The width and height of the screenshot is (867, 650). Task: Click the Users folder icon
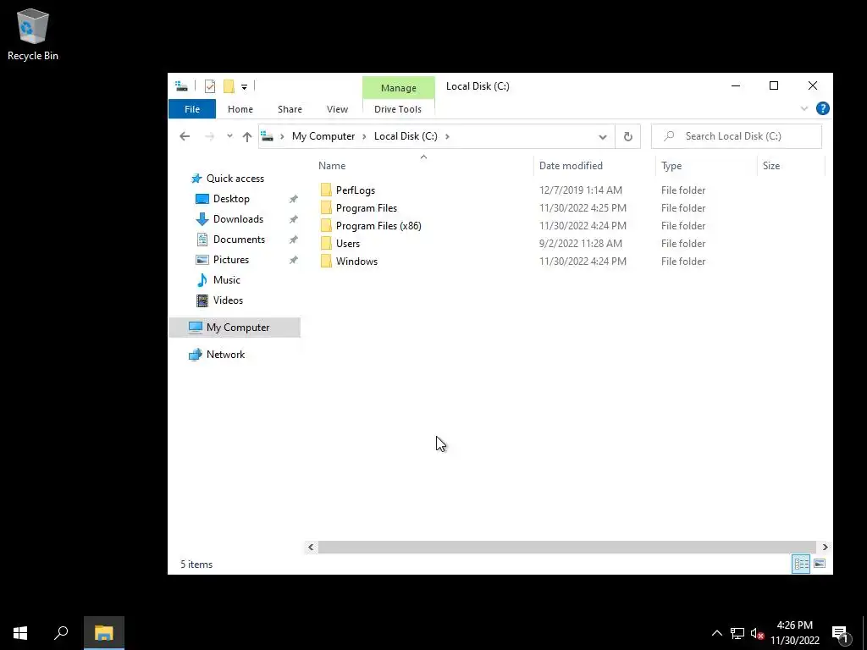pos(326,243)
